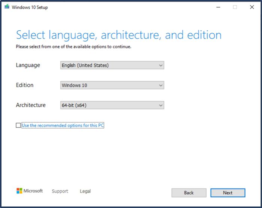This screenshot has width=262, height=208.
Task: Click the Windows 10 Setup title bar icon
Action: [7, 7]
